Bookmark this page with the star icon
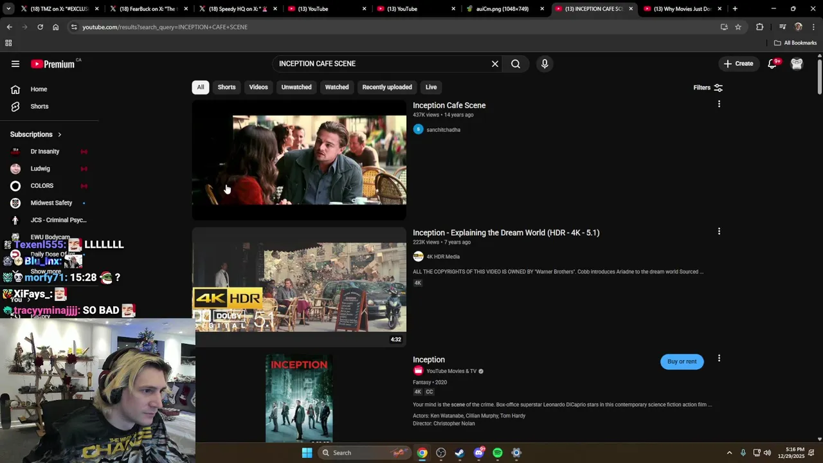 [x=738, y=27]
